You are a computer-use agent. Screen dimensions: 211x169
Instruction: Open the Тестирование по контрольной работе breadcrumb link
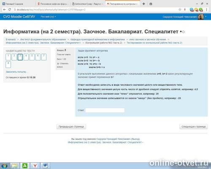click(154, 43)
